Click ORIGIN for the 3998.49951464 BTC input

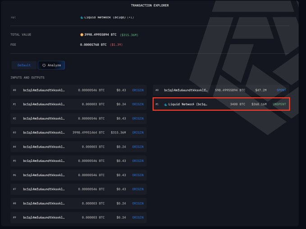point(138,133)
